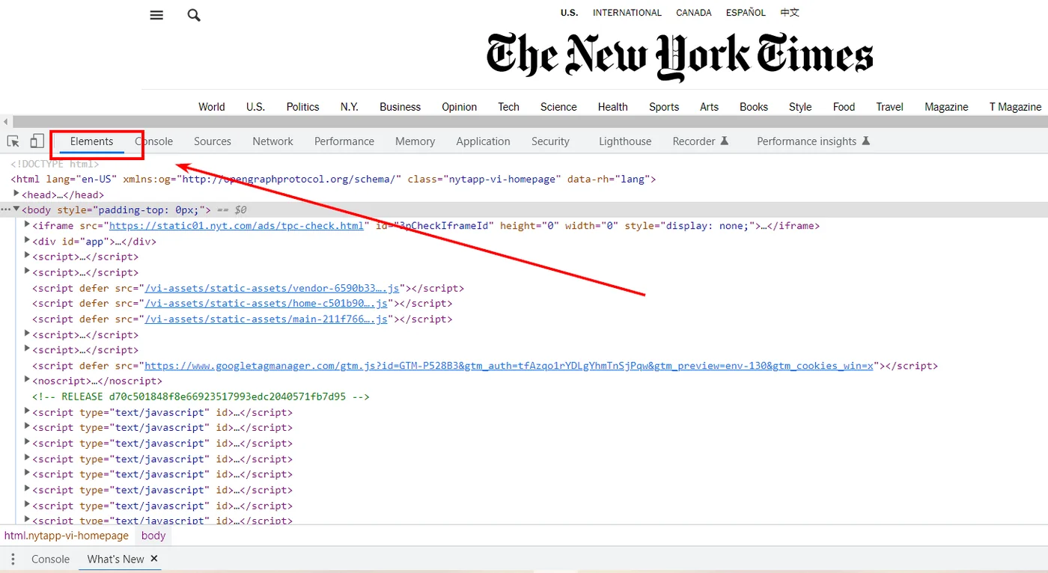Open the Food section

pos(844,107)
